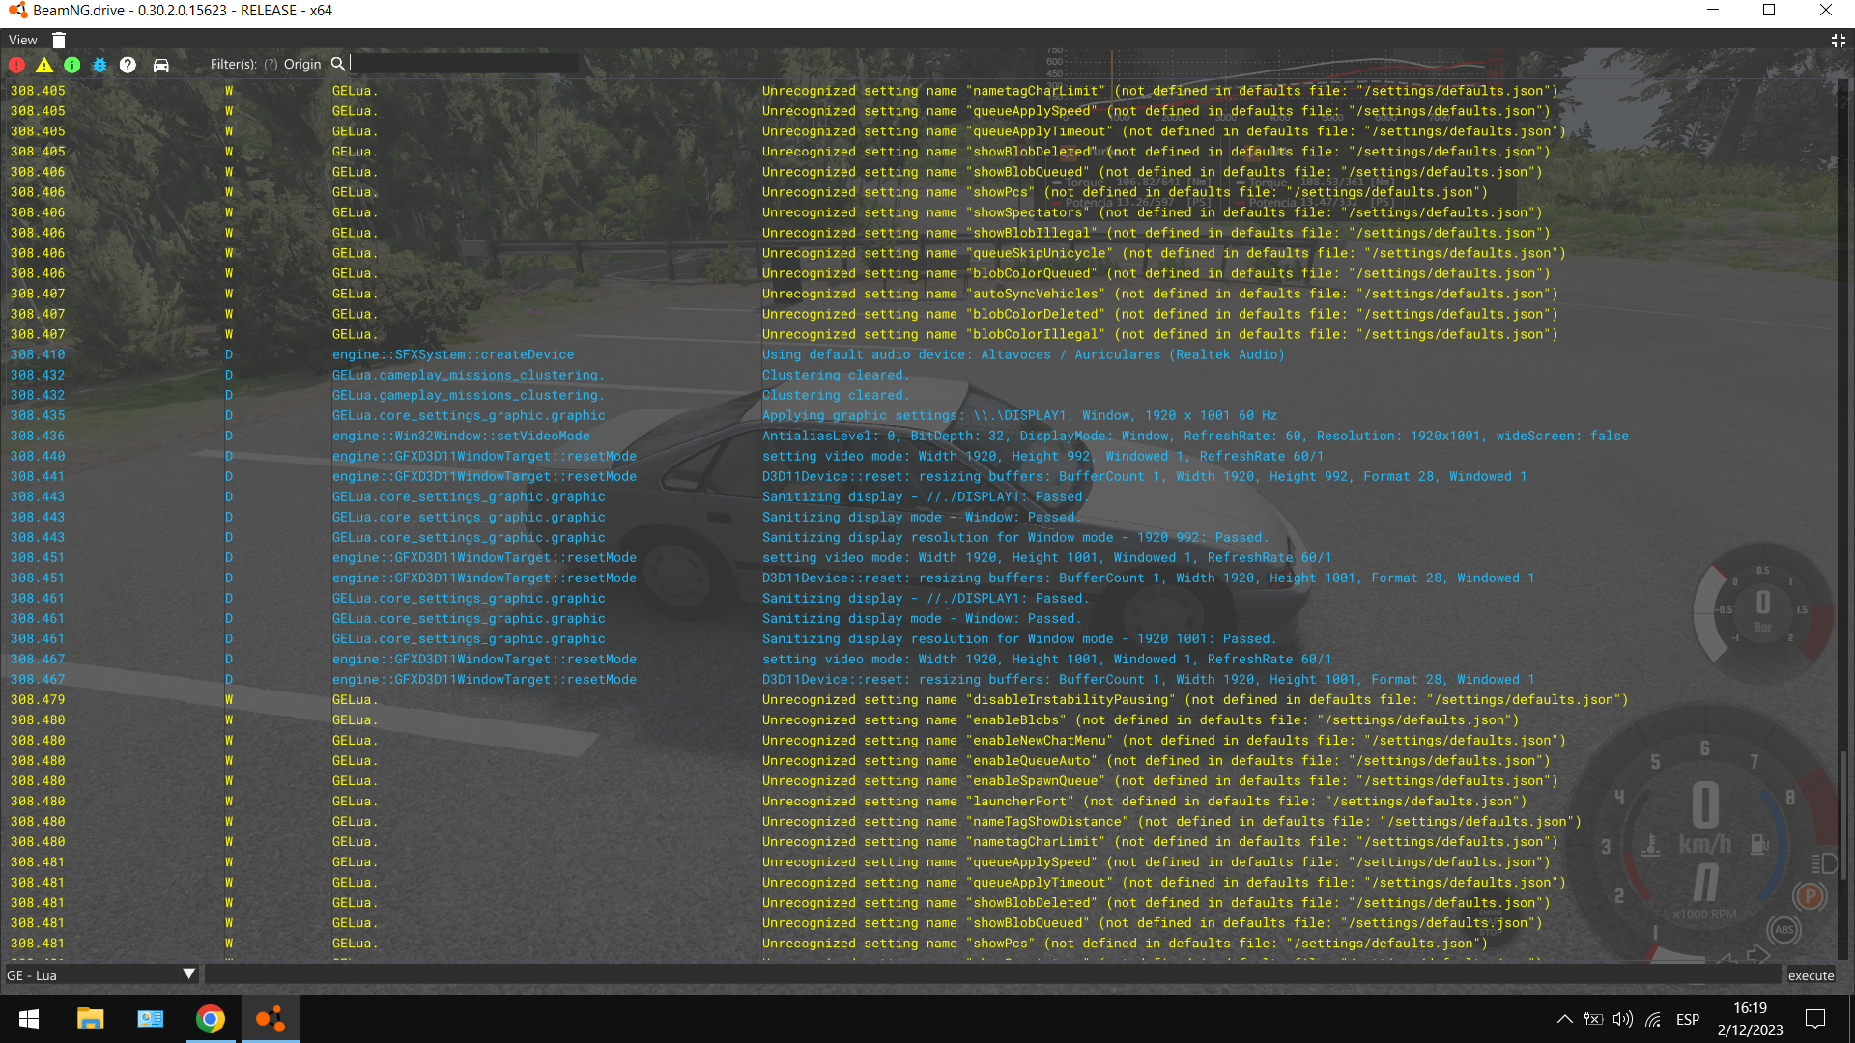Open the View menu
Image resolution: width=1855 pixels, height=1043 pixels.
pyautogui.click(x=23, y=40)
